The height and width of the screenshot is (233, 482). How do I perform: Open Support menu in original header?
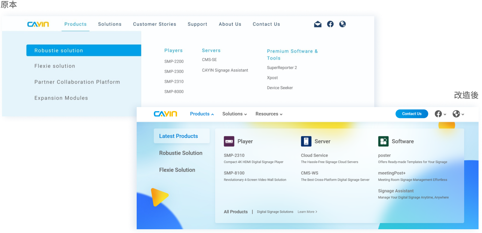coord(198,24)
